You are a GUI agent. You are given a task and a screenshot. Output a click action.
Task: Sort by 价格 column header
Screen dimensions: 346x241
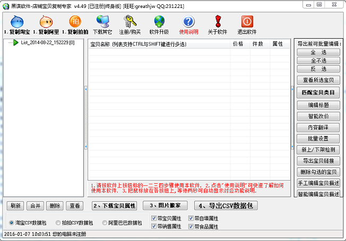240,44
